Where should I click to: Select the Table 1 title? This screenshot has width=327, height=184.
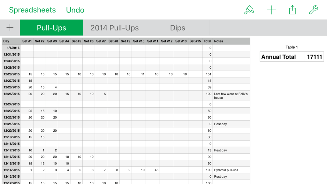[x=292, y=47]
